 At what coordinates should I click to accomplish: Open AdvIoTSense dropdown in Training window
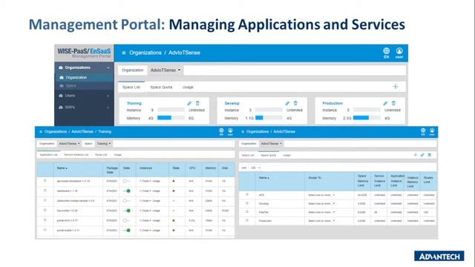[x=69, y=143]
